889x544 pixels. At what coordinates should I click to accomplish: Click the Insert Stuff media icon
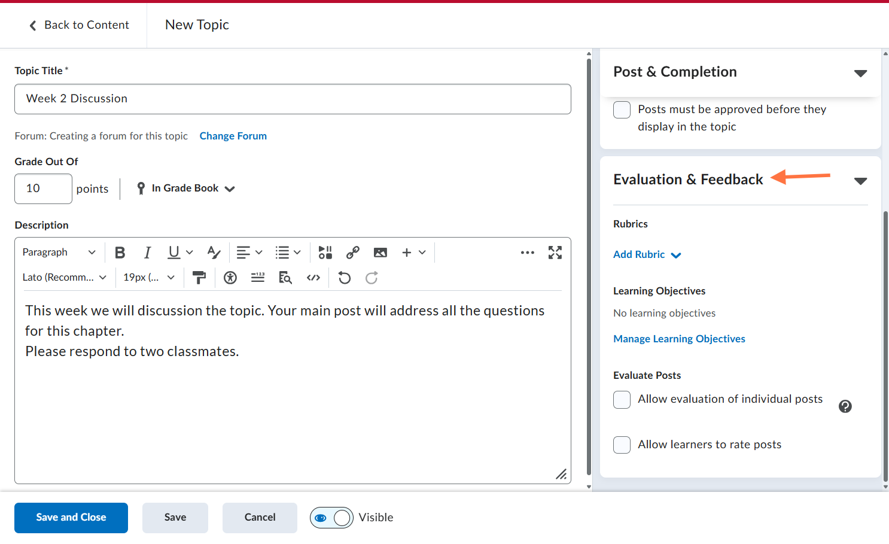(x=325, y=253)
